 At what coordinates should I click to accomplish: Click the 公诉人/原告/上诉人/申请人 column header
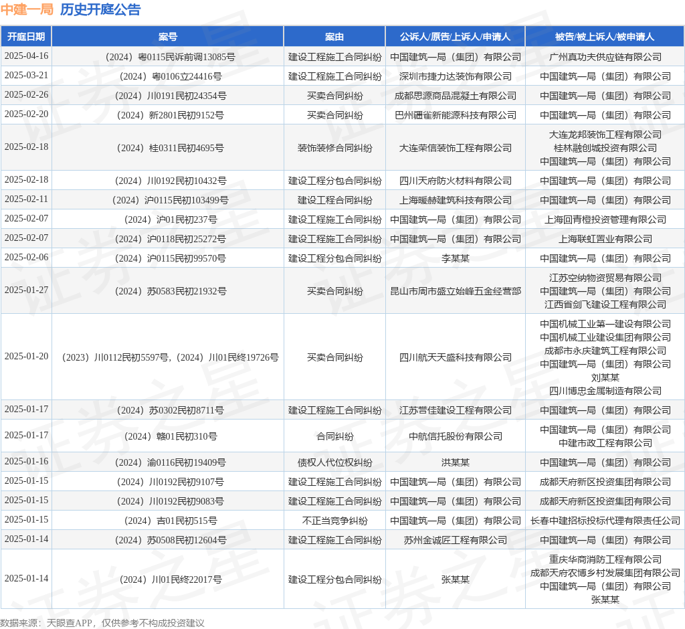click(x=455, y=37)
